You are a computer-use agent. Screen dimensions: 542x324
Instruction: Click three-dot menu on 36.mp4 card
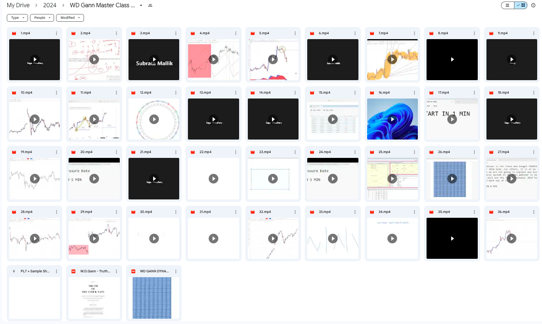coord(533,211)
